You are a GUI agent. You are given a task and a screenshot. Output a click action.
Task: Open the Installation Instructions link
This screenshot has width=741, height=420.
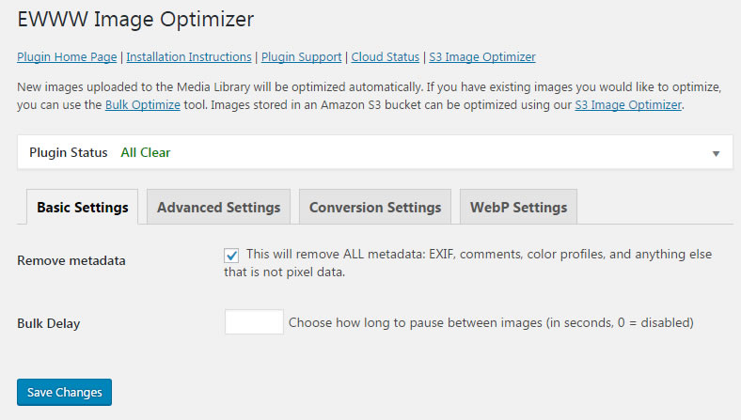(x=189, y=57)
